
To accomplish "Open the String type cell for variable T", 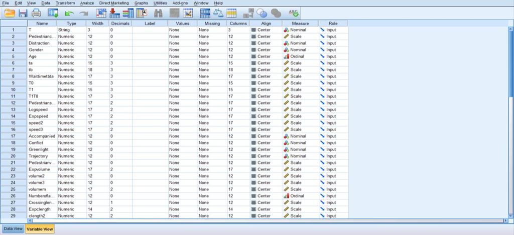I will [x=71, y=30].
